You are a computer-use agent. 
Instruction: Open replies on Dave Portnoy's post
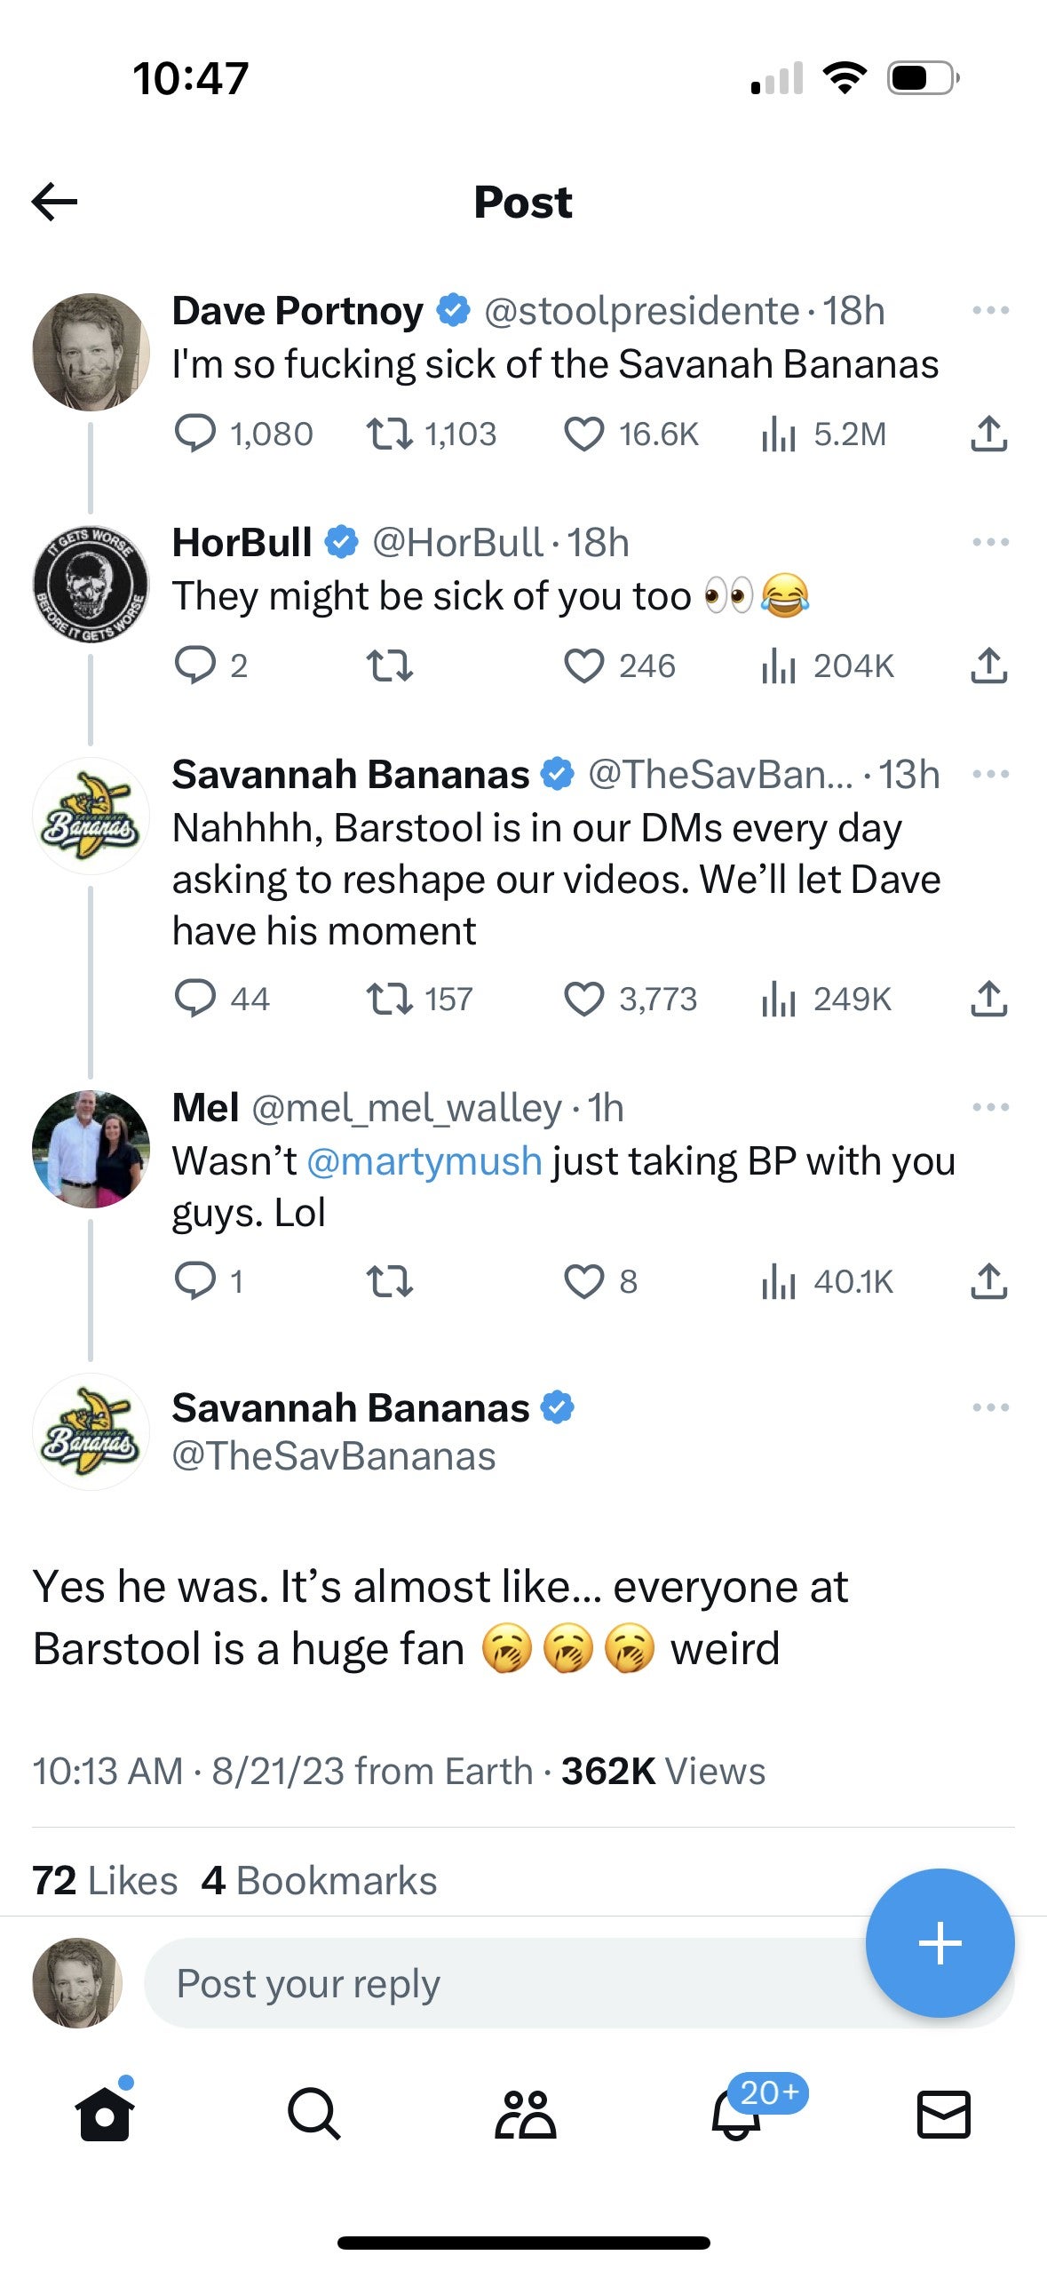pyautogui.click(x=195, y=434)
